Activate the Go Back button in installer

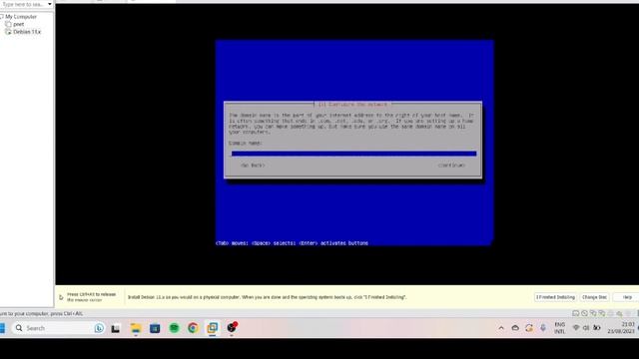[253, 166]
